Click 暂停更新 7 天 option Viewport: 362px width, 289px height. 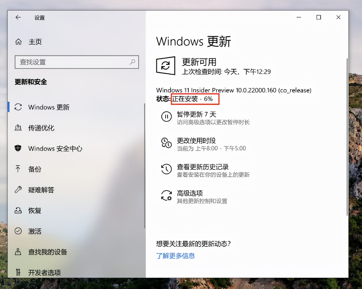[196, 114]
